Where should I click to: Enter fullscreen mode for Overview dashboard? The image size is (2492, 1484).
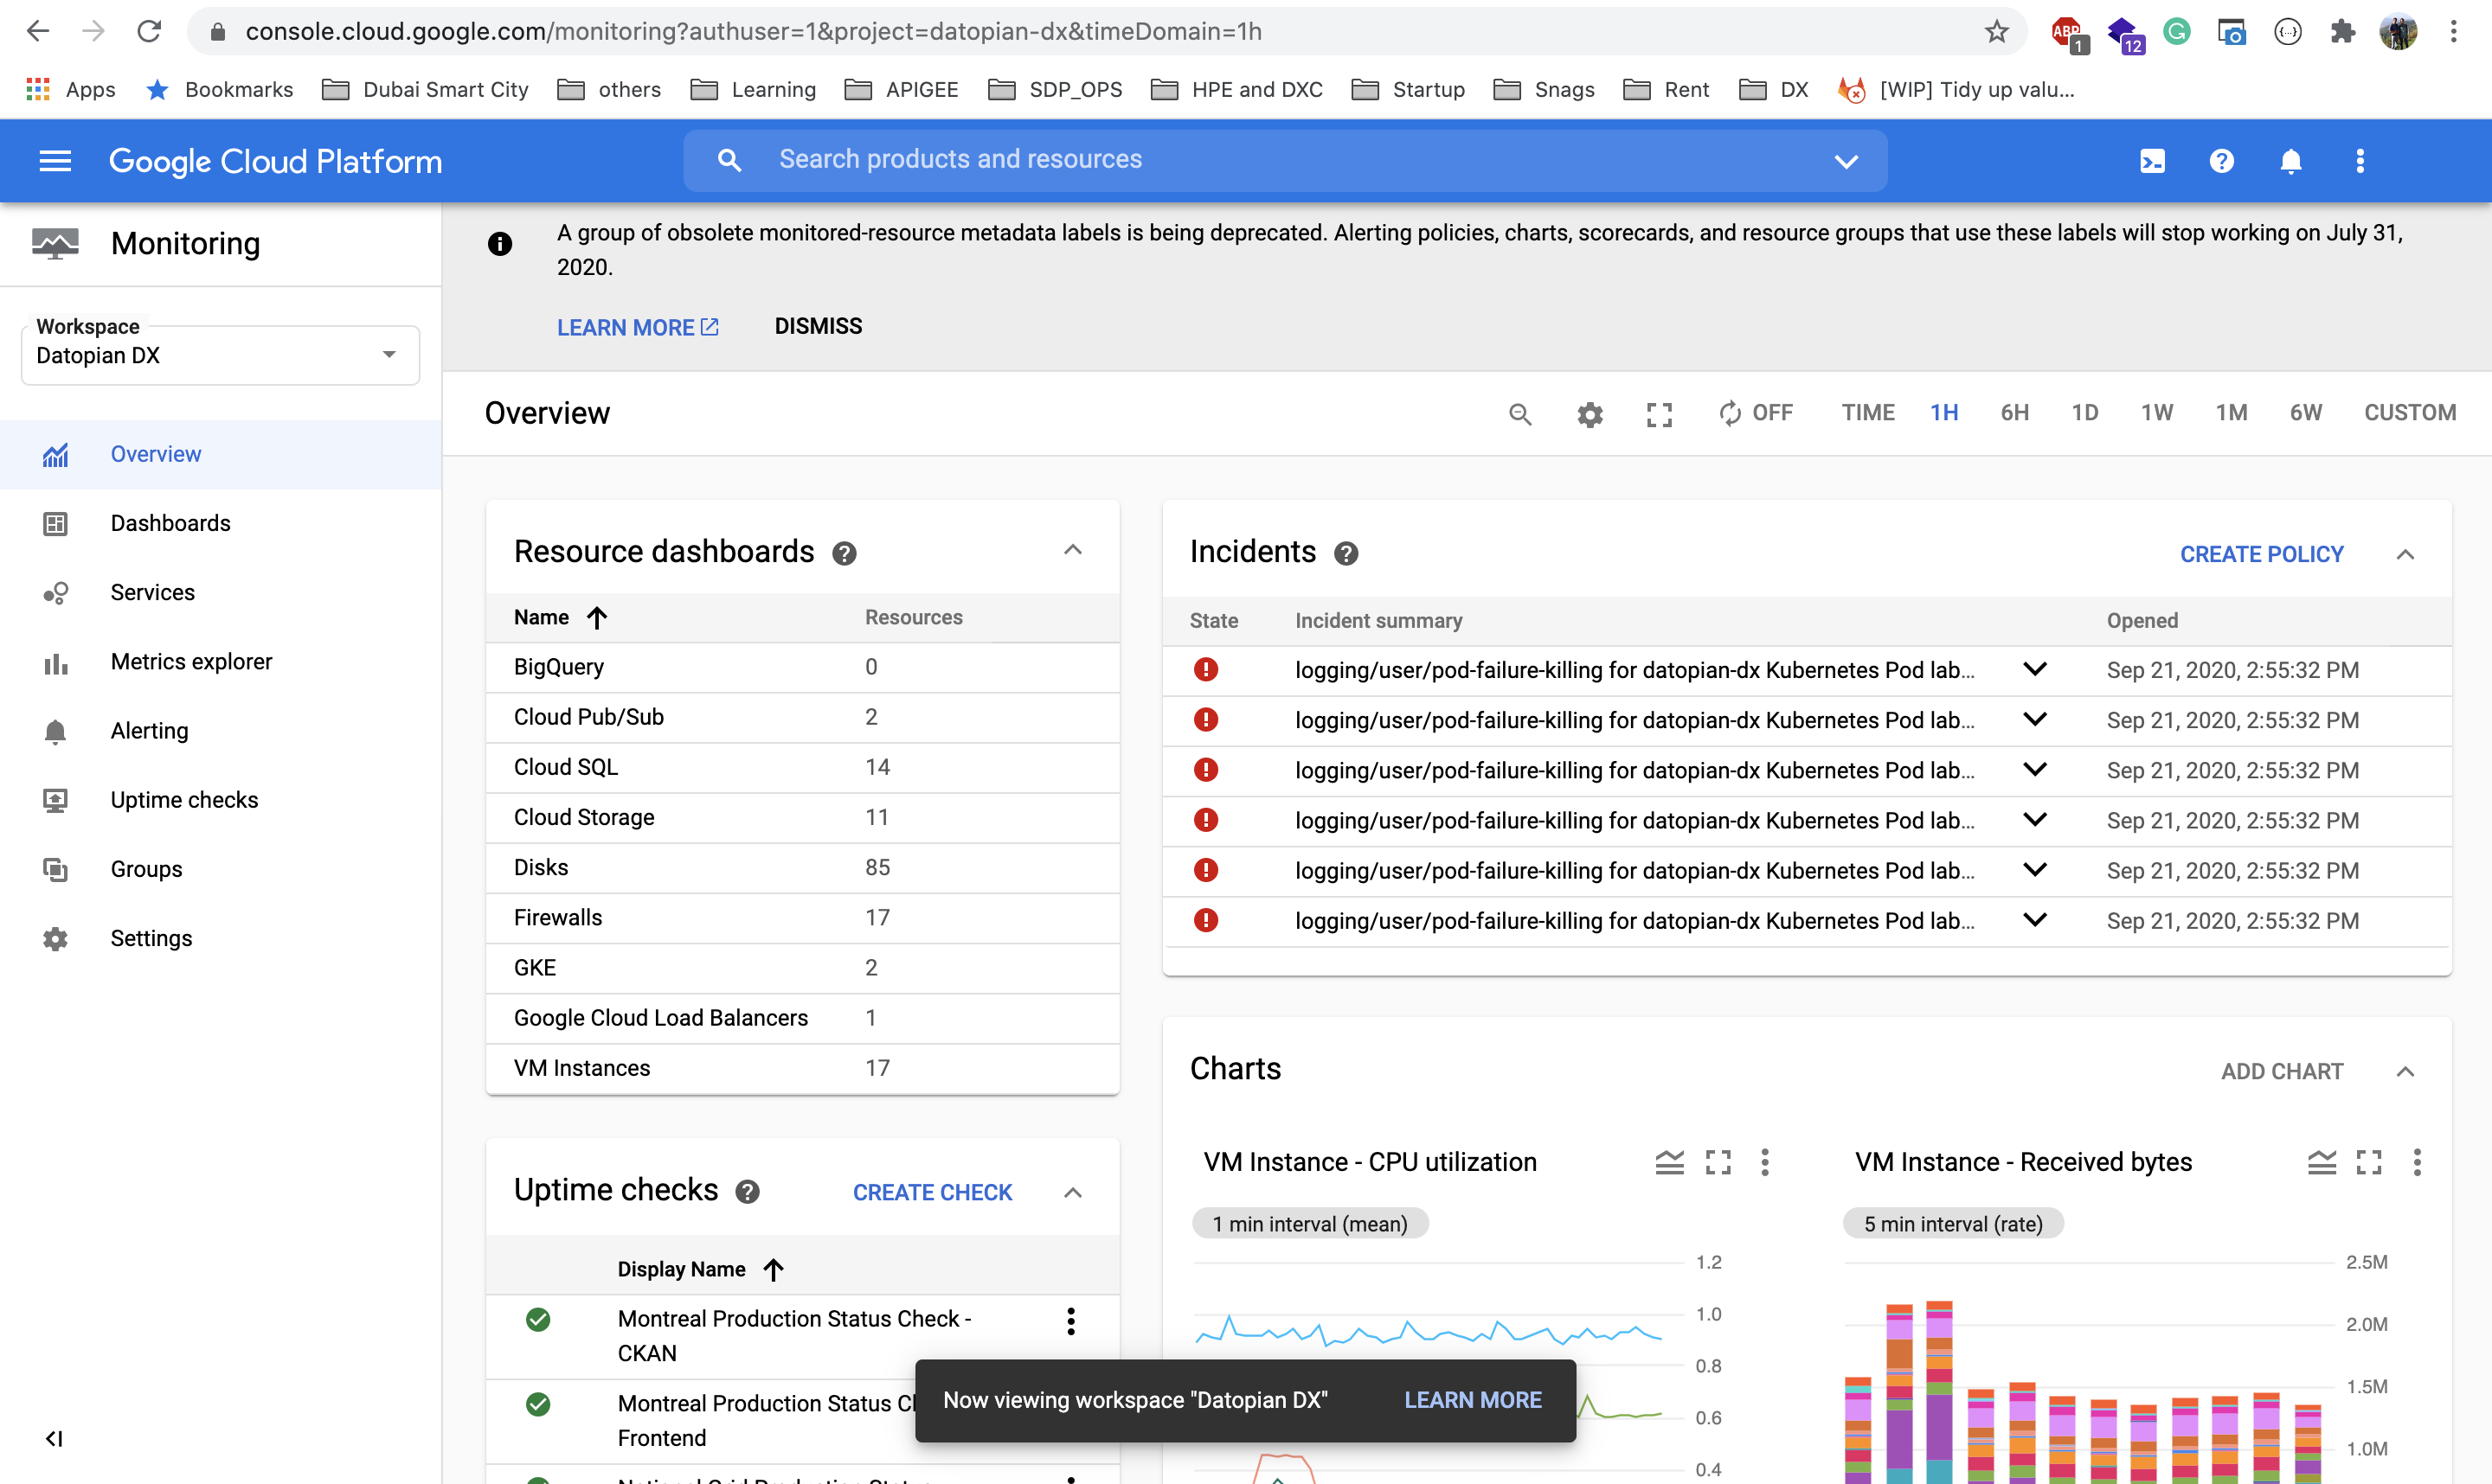tap(1659, 413)
